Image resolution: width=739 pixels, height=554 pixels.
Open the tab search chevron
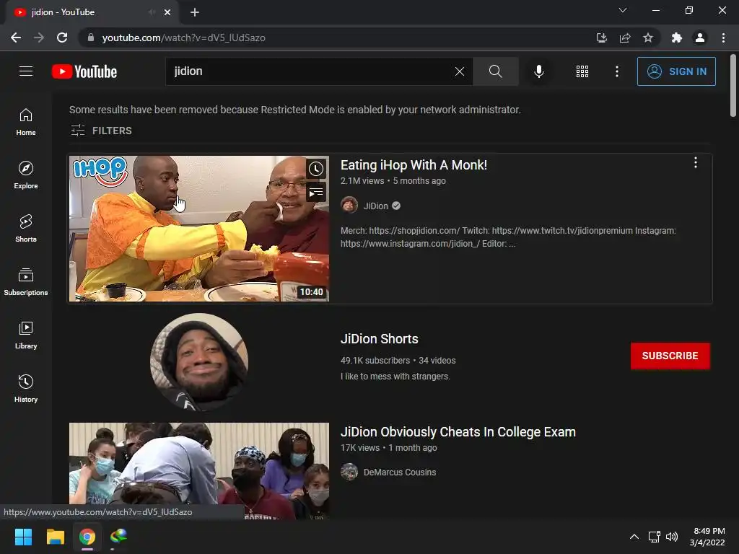(x=623, y=10)
